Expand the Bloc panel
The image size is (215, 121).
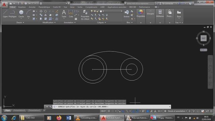click(130, 23)
